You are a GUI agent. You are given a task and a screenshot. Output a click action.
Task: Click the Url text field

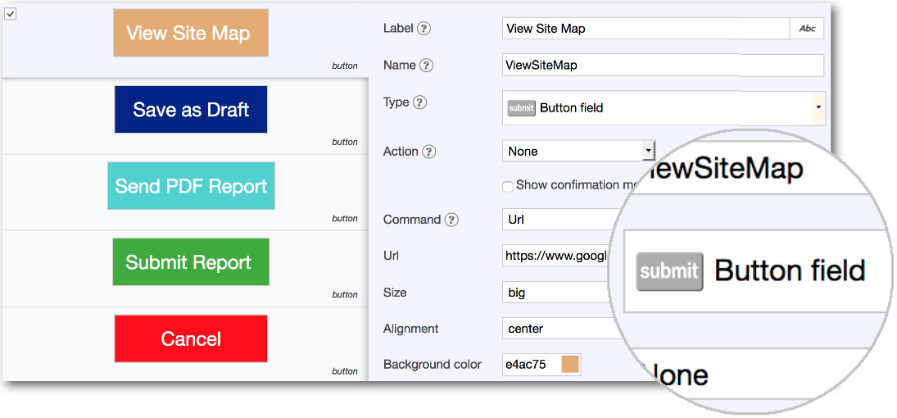(557, 256)
